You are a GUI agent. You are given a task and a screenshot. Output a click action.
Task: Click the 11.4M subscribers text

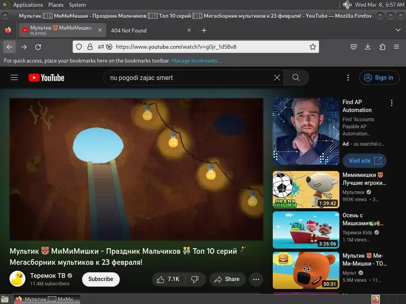click(x=50, y=283)
